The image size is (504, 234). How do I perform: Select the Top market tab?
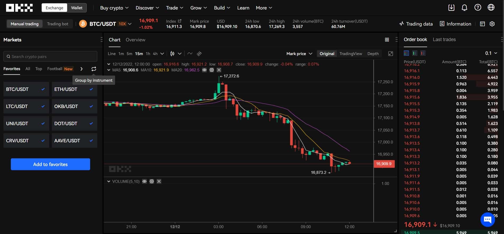tap(39, 69)
